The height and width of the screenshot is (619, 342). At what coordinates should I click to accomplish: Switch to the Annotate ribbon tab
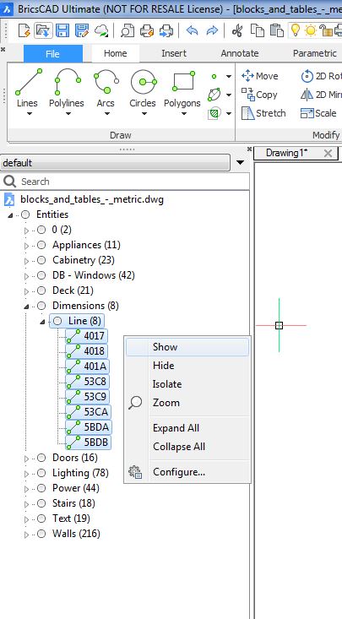[240, 53]
